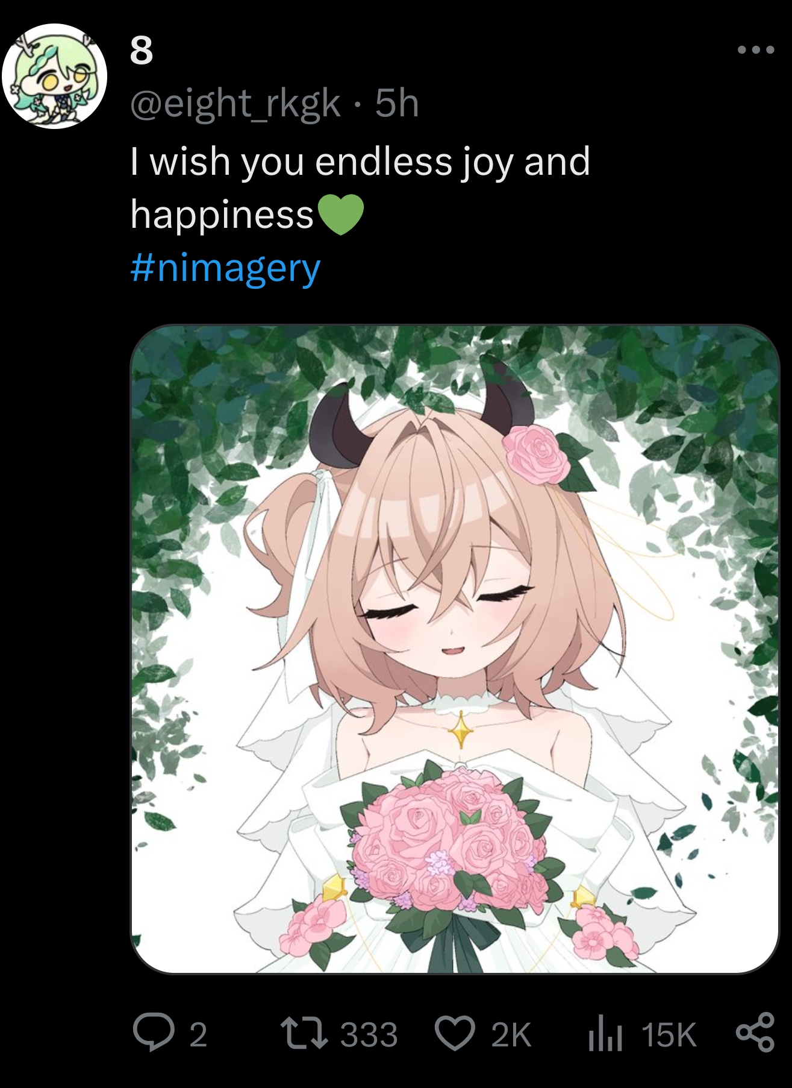Click the 5h timestamp
Screen dimensions: 792x1088
(397, 103)
